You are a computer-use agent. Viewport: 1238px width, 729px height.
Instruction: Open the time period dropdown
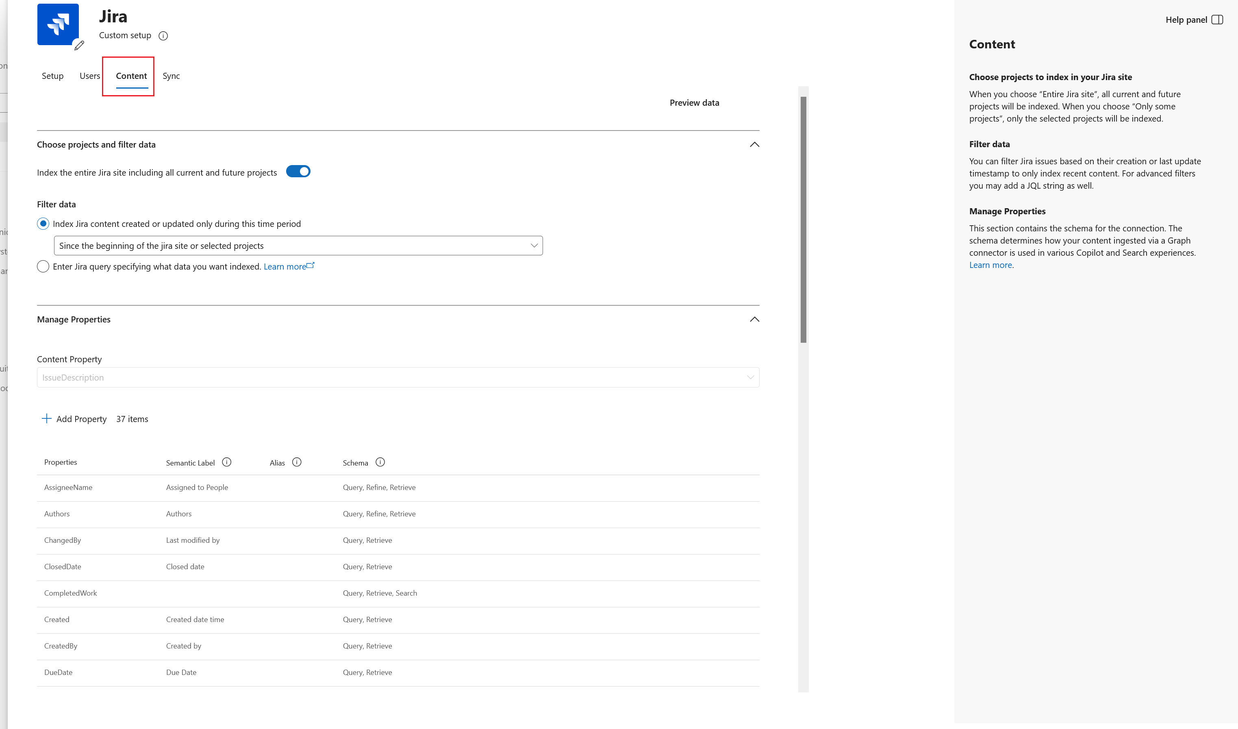[298, 246]
